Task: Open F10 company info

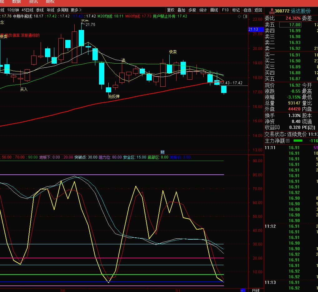Action: point(225,10)
